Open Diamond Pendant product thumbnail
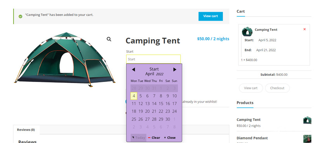Screen dimensions: 326x143 click(307, 139)
